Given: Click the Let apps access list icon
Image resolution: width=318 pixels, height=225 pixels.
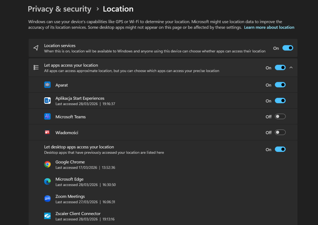Looking at the screenshot, I should tap(36, 68).
